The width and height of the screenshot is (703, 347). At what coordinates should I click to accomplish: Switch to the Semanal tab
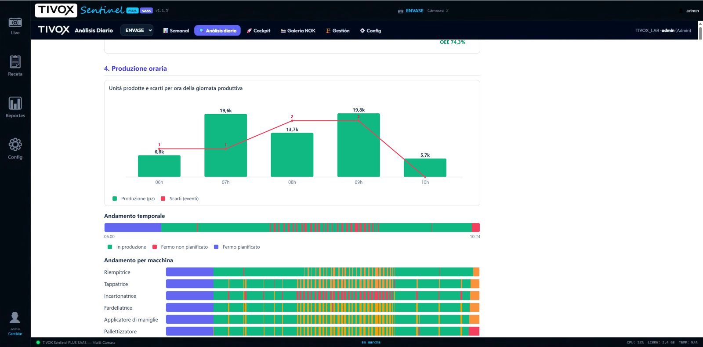pyautogui.click(x=176, y=31)
